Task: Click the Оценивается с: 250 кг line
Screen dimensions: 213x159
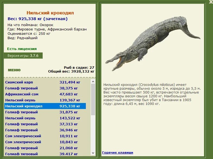Action: click(x=29, y=34)
